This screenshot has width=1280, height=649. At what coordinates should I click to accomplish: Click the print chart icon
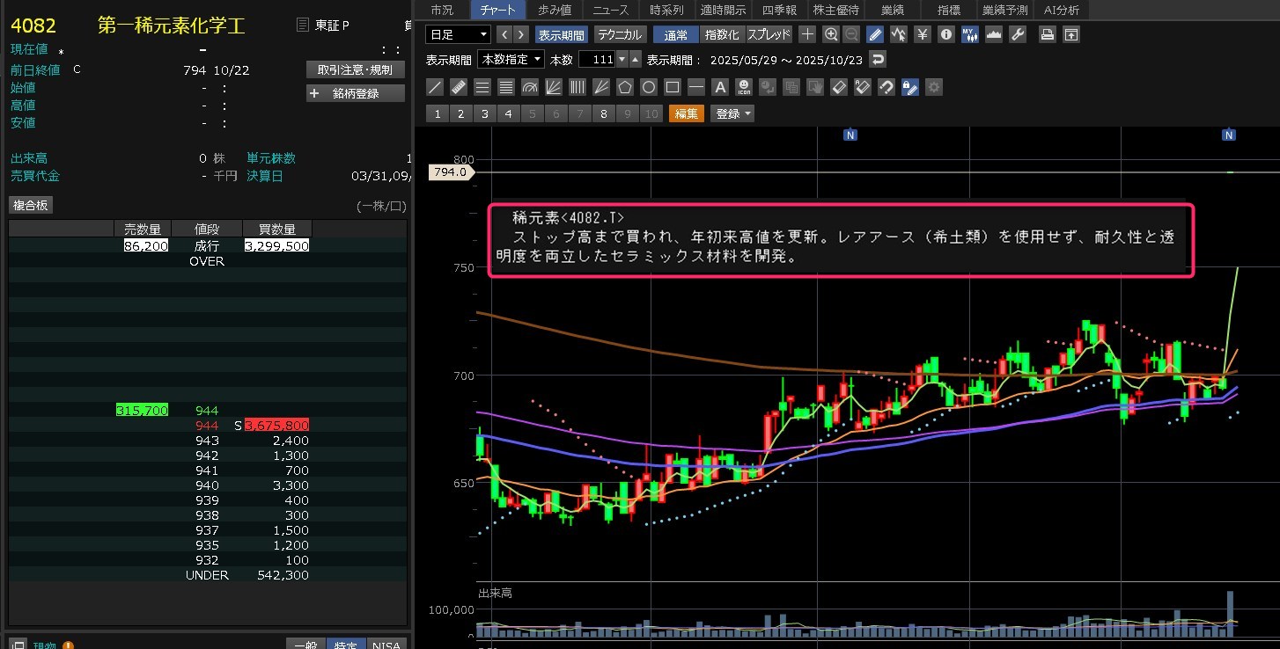(x=1047, y=35)
